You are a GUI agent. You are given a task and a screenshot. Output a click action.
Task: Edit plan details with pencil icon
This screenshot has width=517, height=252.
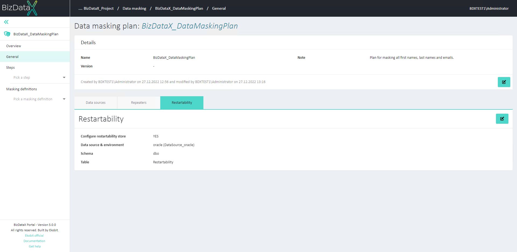[x=504, y=82]
